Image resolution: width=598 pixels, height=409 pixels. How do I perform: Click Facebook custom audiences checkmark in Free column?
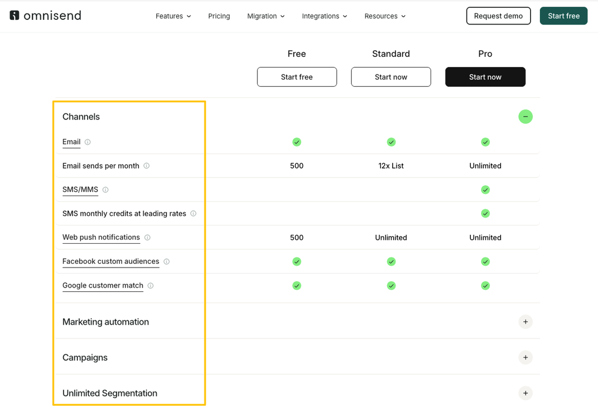coord(297,262)
